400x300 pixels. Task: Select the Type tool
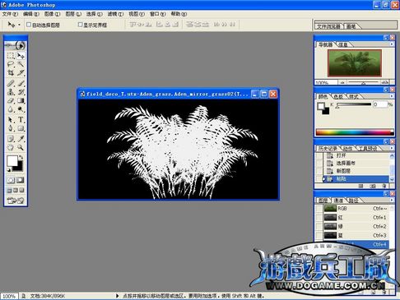pyautogui.click(x=21, y=120)
